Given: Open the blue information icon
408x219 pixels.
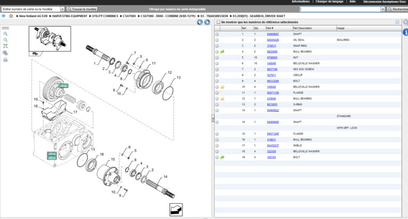Looking at the screenshot, I should pyautogui.click(x=405, y=32).
